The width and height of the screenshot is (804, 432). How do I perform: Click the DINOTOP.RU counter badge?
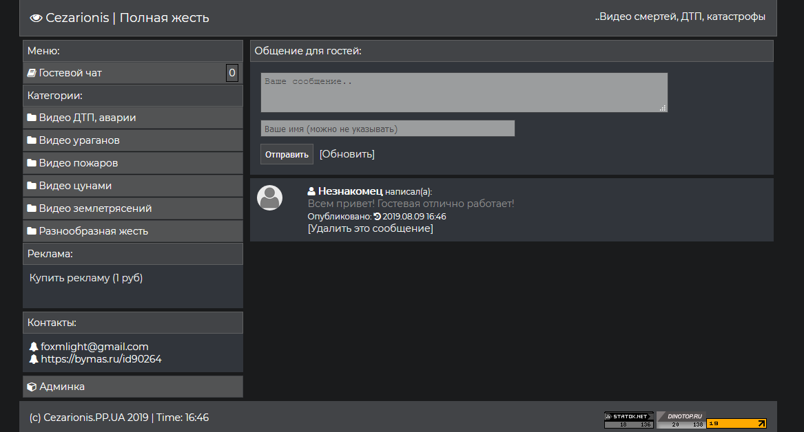coord(680,420)
